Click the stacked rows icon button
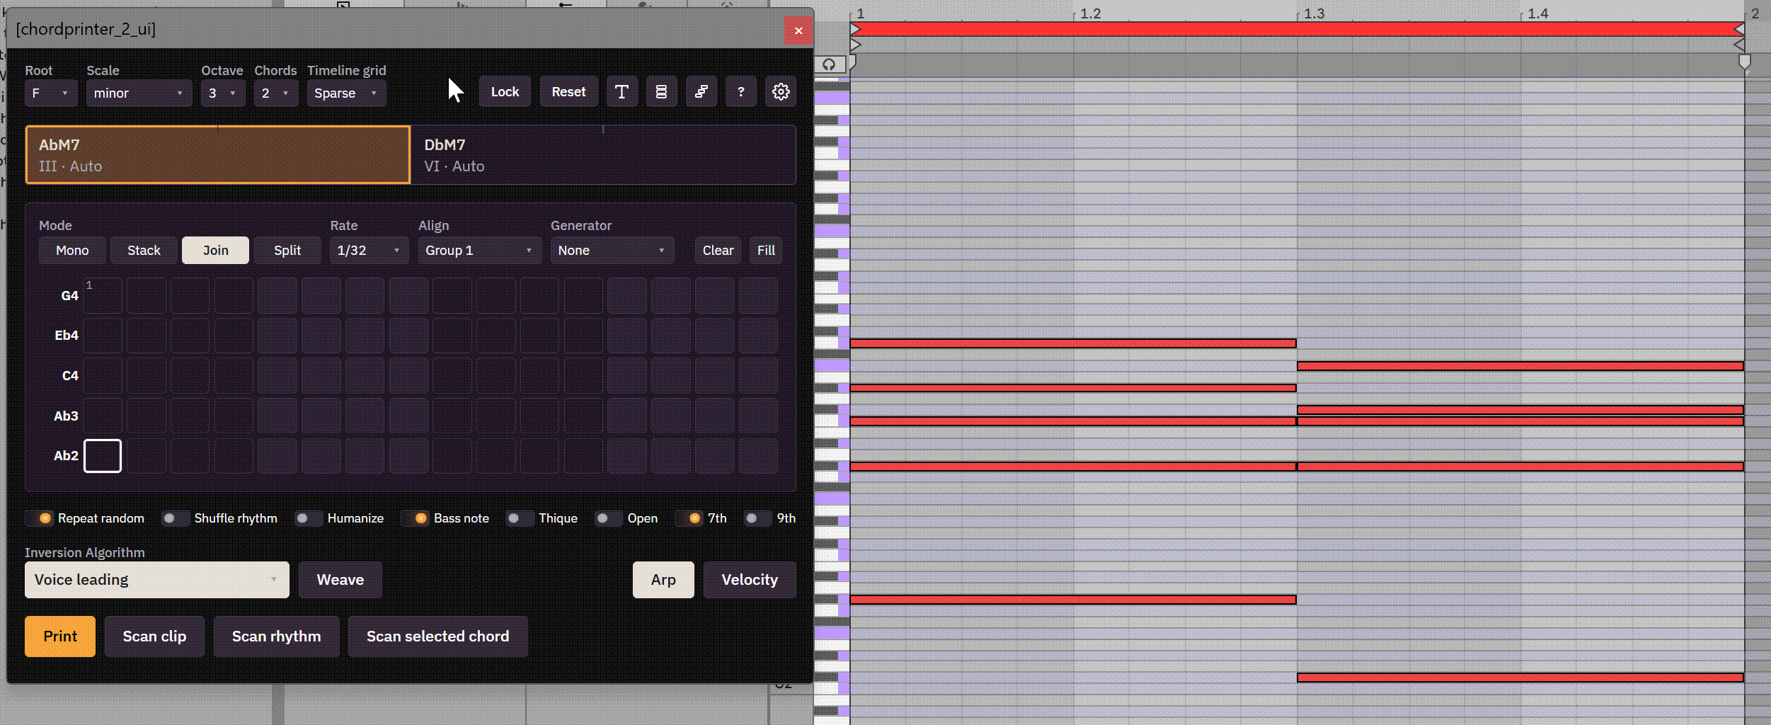The image size is (1771, 725). pyautogui.click(x=661, y=92)
